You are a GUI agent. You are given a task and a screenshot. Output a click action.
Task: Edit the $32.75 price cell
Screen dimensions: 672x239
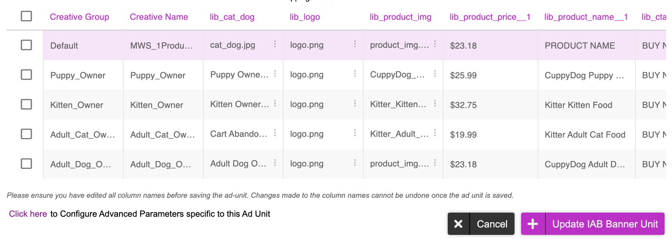(x=490, y=105)
